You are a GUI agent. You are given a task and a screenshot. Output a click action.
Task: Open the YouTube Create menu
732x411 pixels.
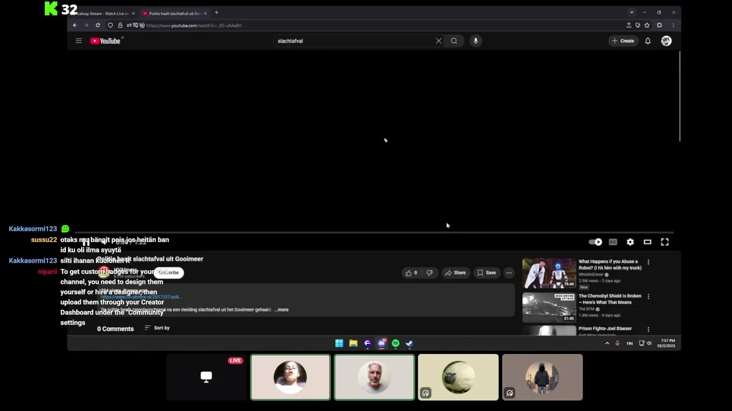click(623, 41)
